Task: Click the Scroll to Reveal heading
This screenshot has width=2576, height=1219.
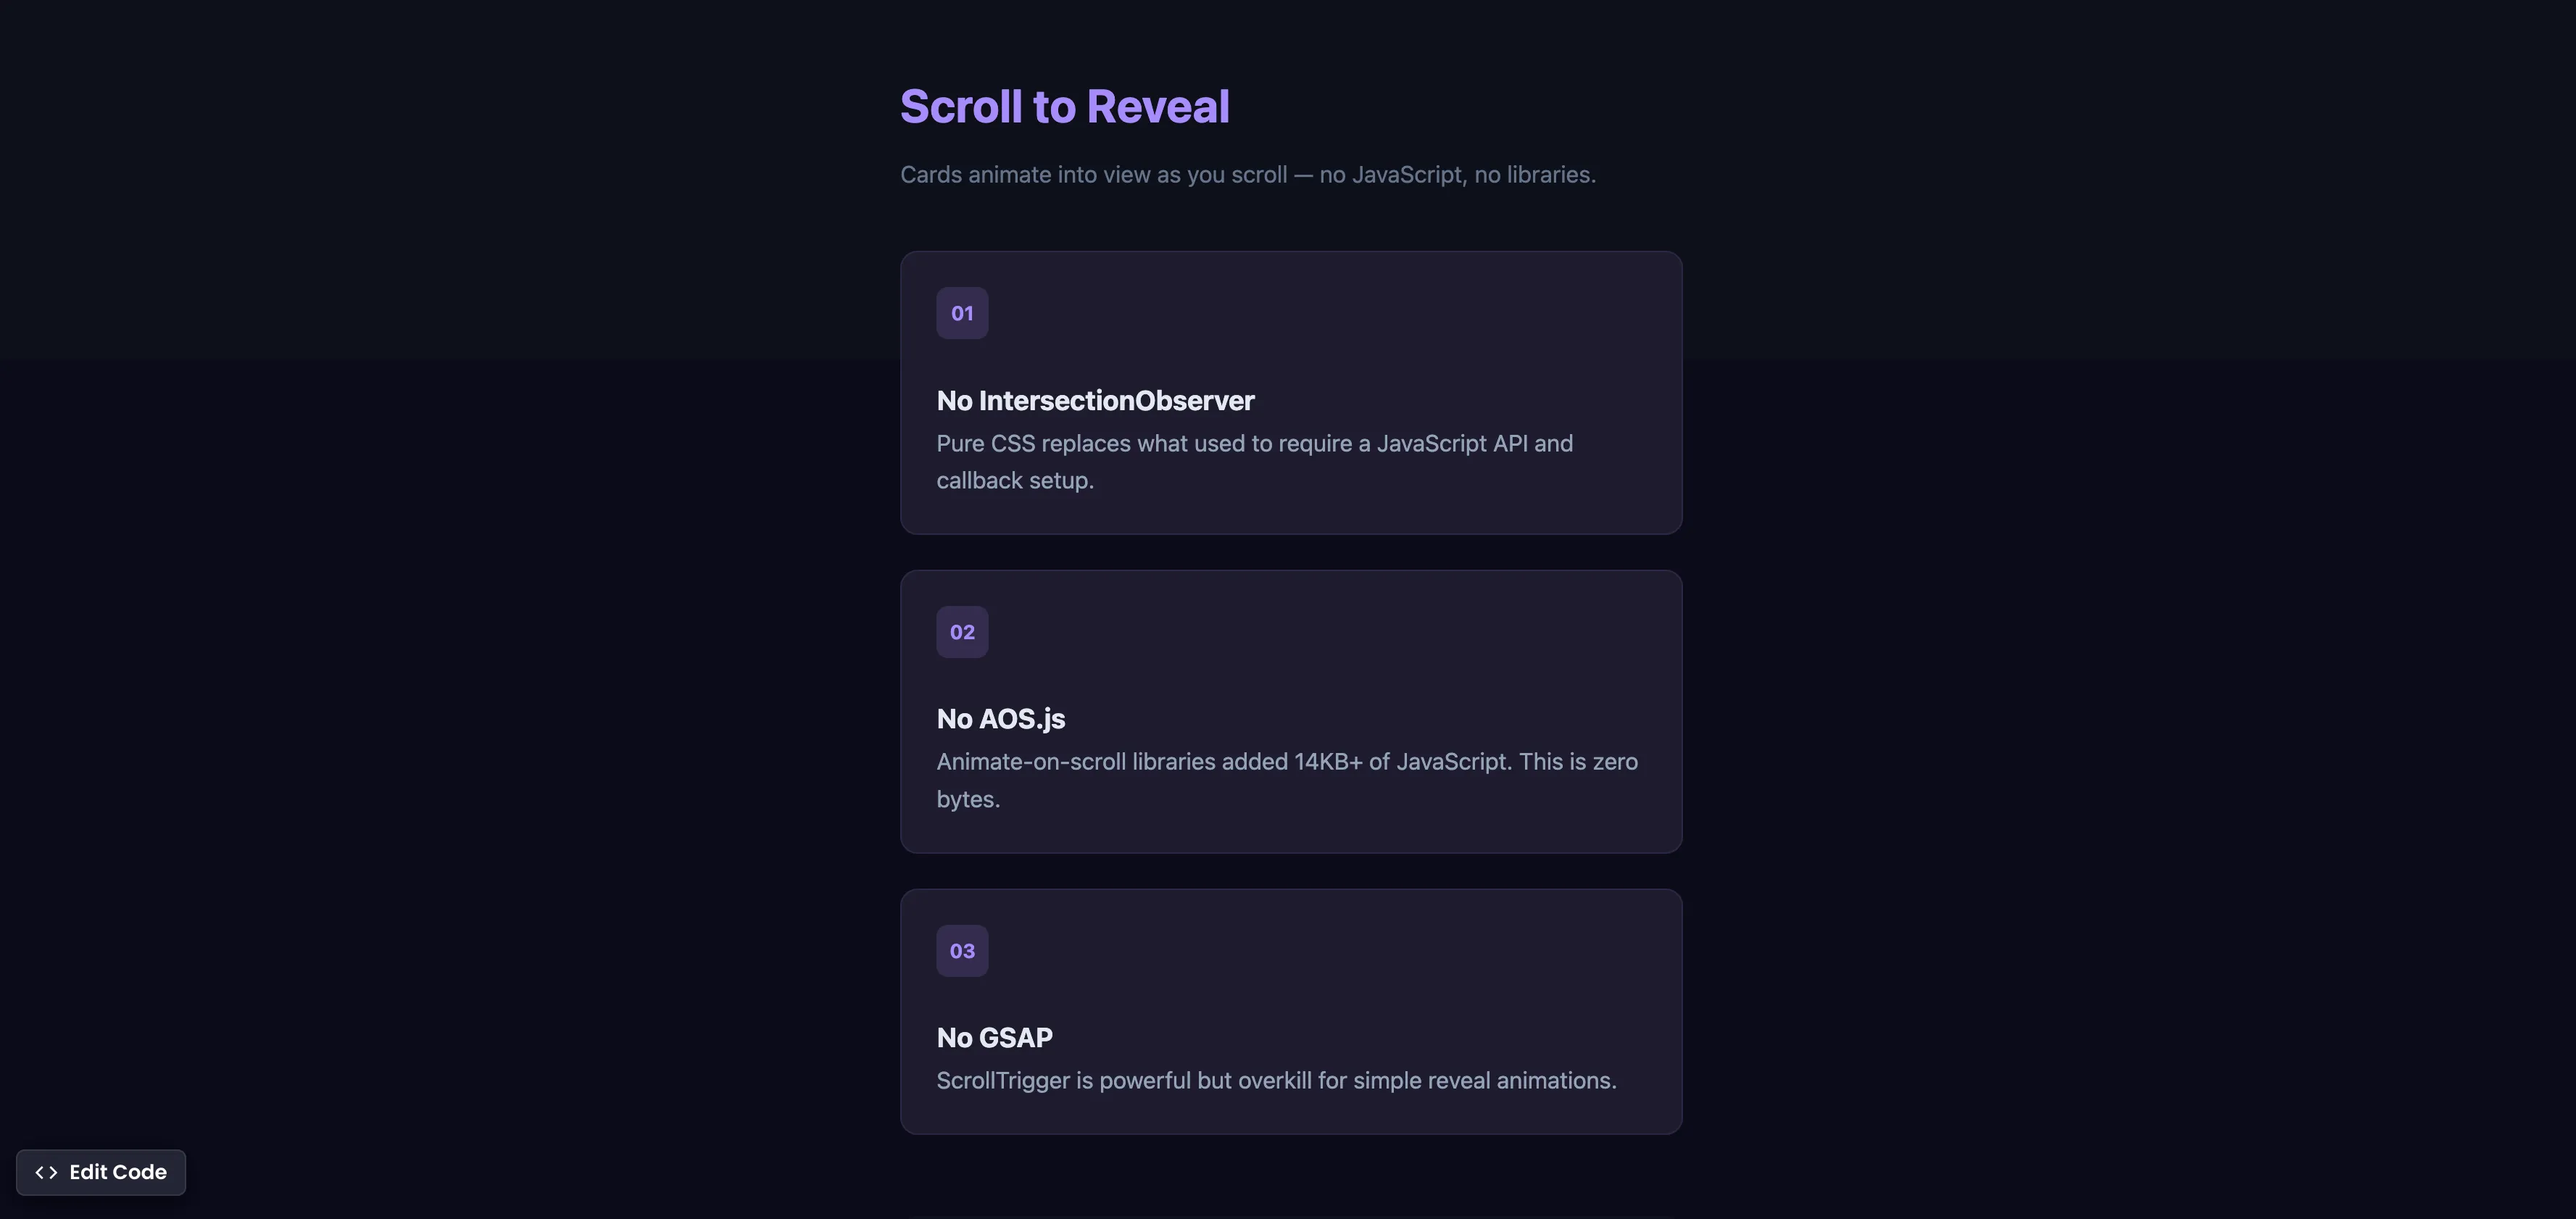Action: (x=1064, y=105)
